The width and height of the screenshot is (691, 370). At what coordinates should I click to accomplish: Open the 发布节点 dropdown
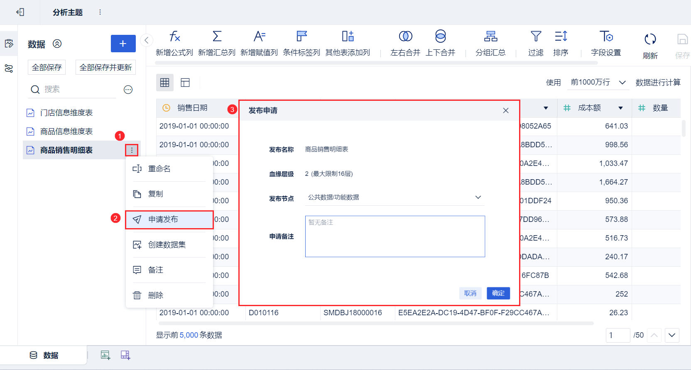[x=395, y=197]
